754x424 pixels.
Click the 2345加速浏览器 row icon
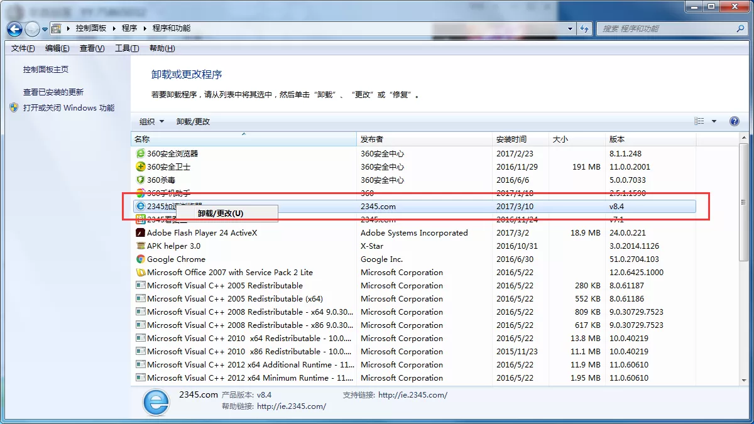point(141,206)
